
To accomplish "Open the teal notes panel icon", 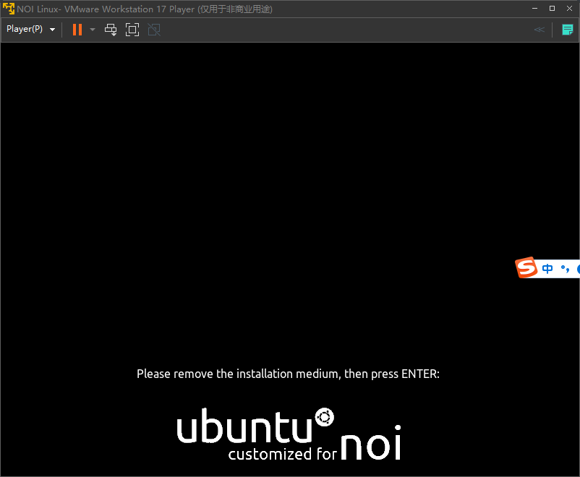I will (x=568, y=30).
